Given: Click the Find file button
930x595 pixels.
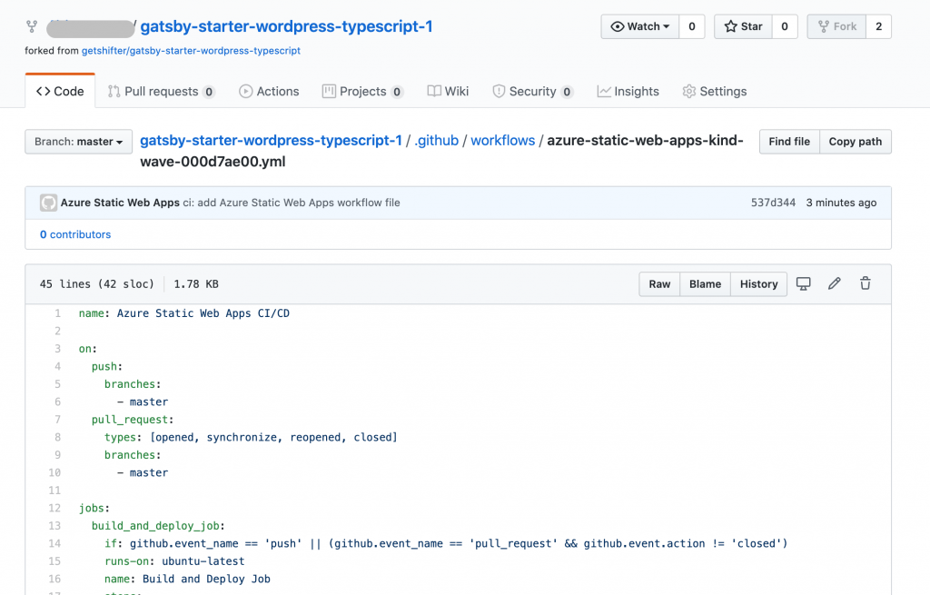Looking at the screenshot, I should coord(789,142).
